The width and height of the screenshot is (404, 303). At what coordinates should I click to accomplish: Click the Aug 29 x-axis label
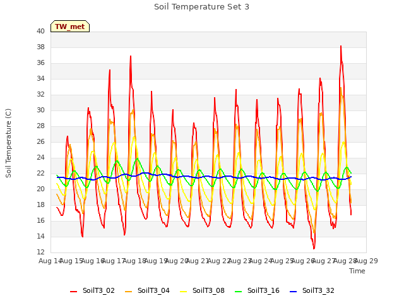pyautogui.click(x=366, y=261)
